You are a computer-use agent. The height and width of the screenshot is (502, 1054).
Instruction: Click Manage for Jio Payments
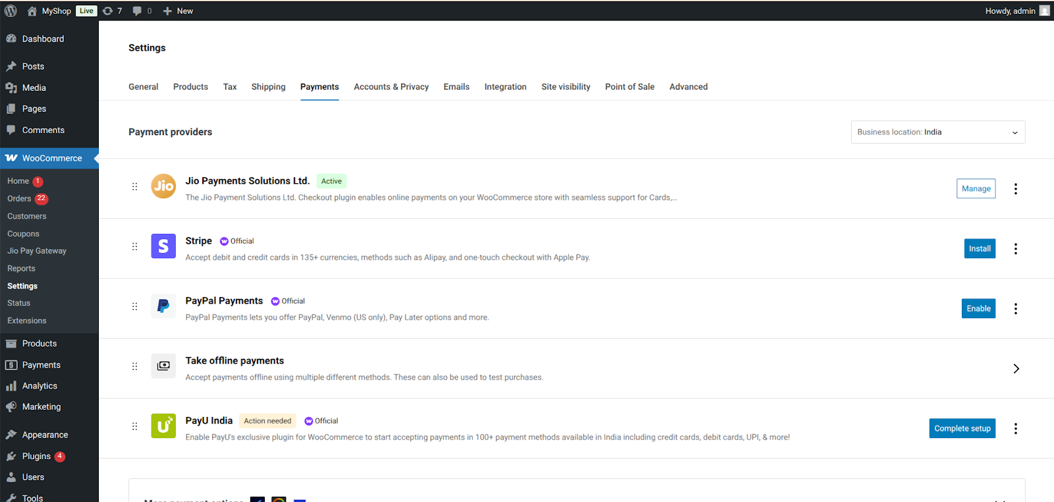pos(976,189)
